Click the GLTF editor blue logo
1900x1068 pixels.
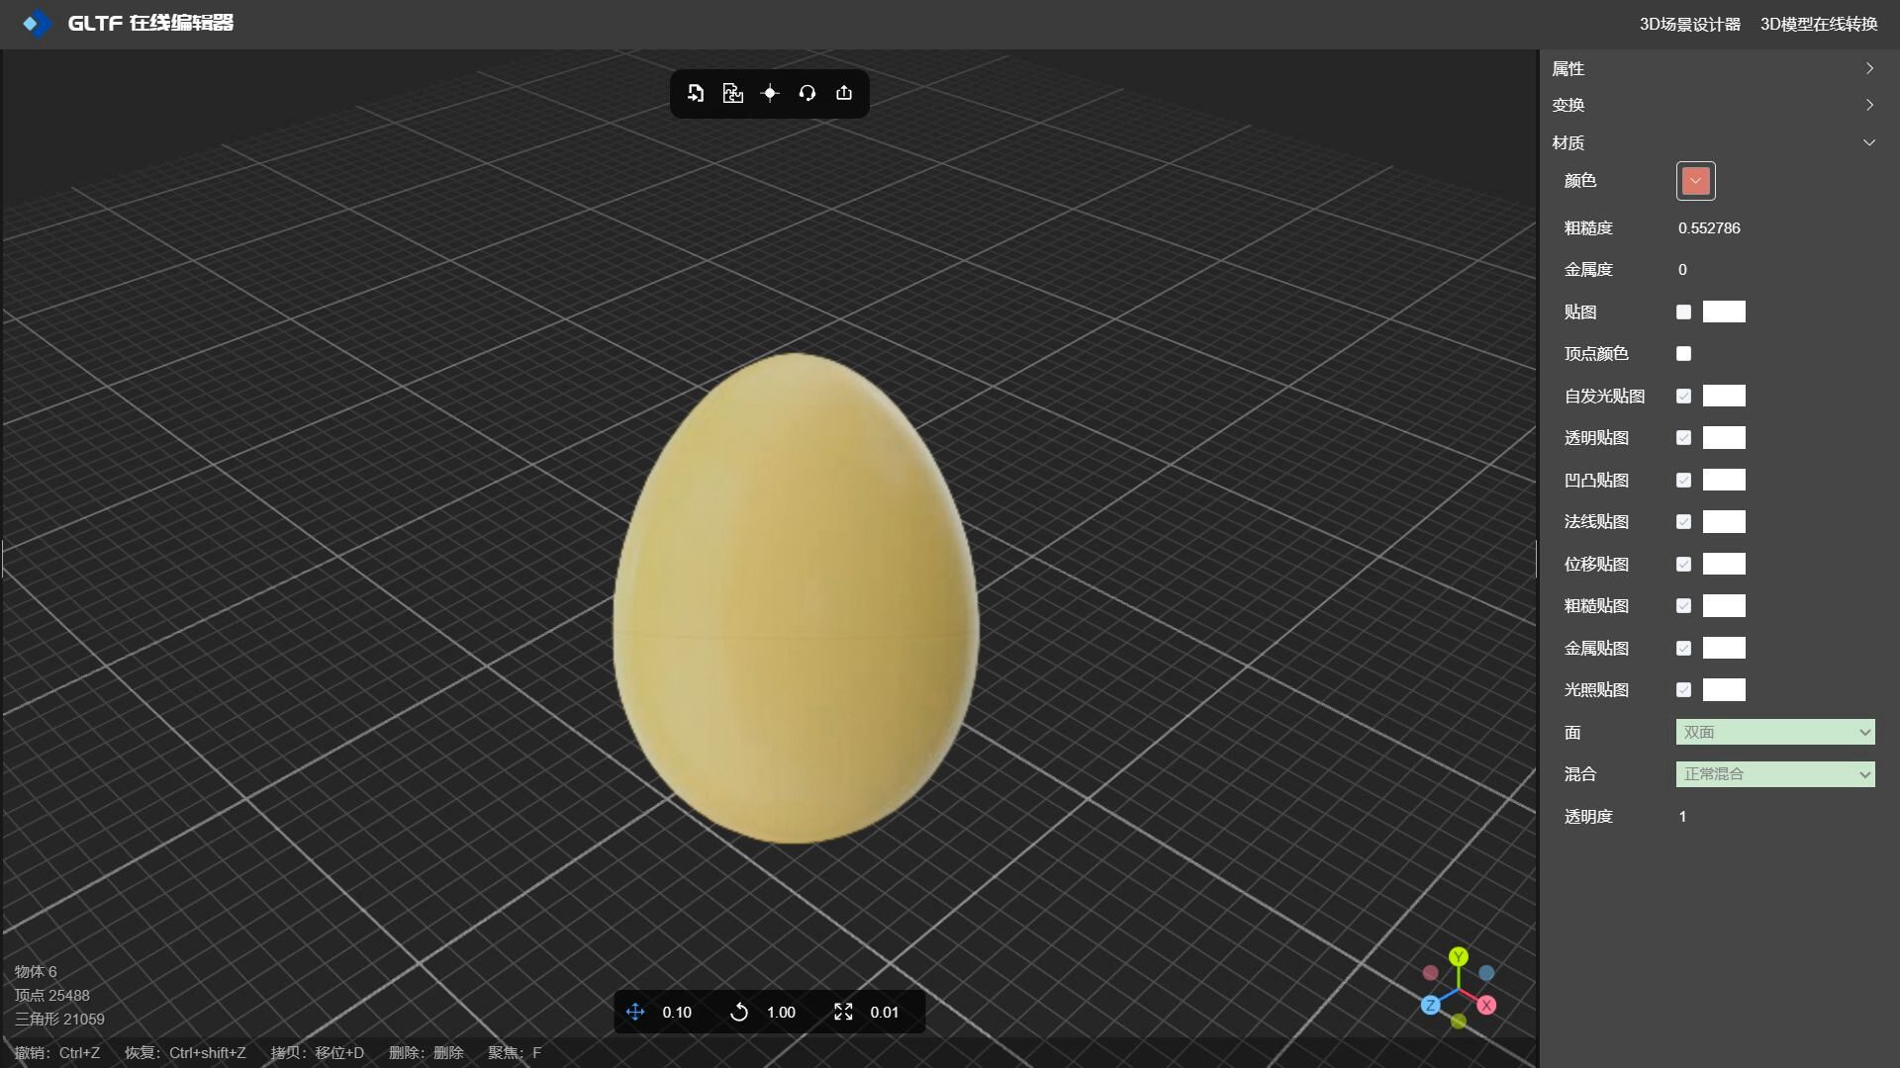pos(37,23)
